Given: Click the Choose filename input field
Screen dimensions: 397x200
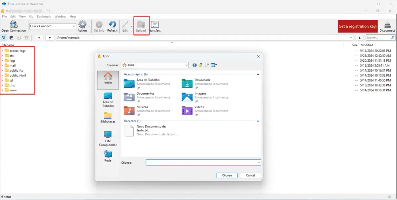Looking at the screenshot, I should pos(201,162).
